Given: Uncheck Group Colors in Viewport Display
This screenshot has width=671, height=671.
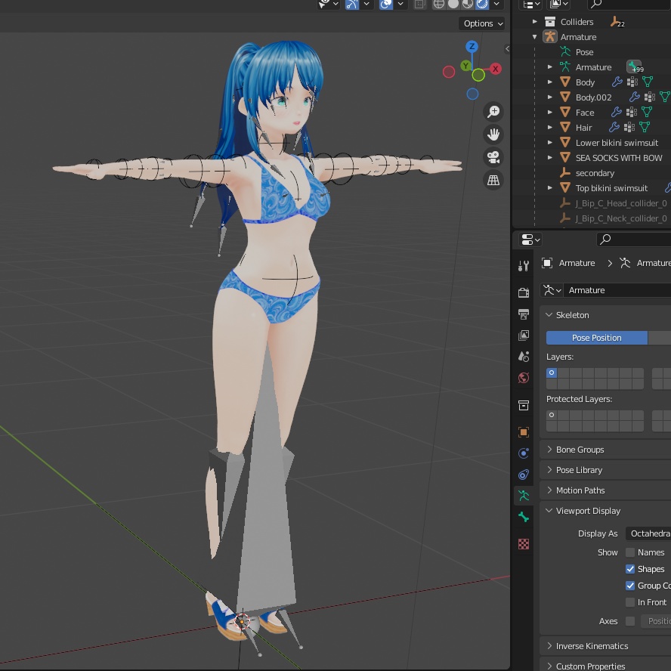Looking at the screenshot, I should point(630,585).
